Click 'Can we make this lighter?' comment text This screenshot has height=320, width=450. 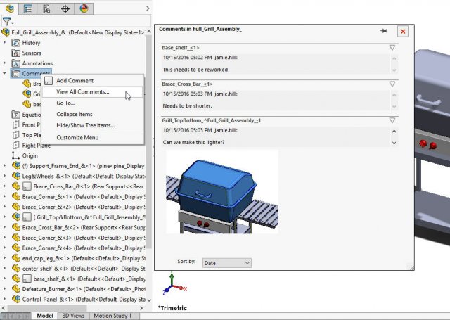click(x=193, y=142)
